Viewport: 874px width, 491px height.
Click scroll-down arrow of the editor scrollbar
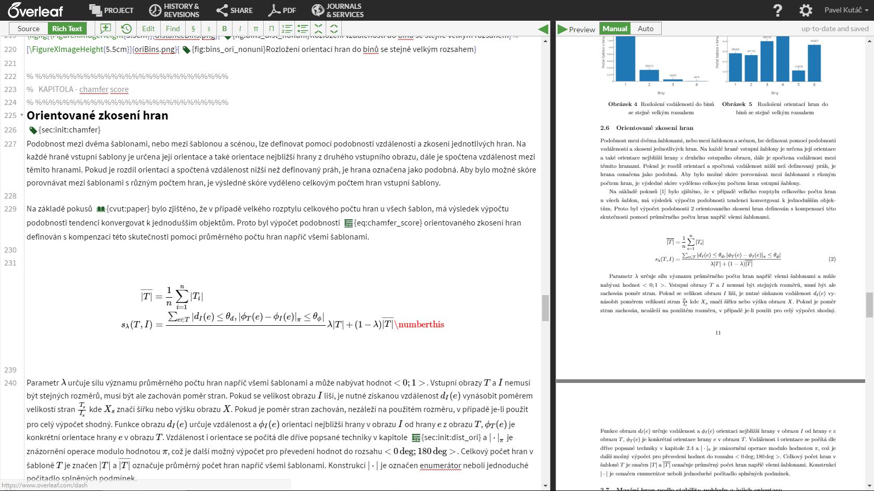(x=545, y=486)
